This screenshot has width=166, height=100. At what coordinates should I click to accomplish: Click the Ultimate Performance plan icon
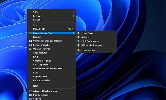(79, 45)
